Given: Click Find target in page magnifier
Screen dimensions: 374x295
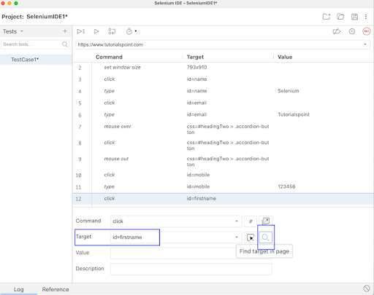Looking at the screenshot, I should [x=265, y=237].
